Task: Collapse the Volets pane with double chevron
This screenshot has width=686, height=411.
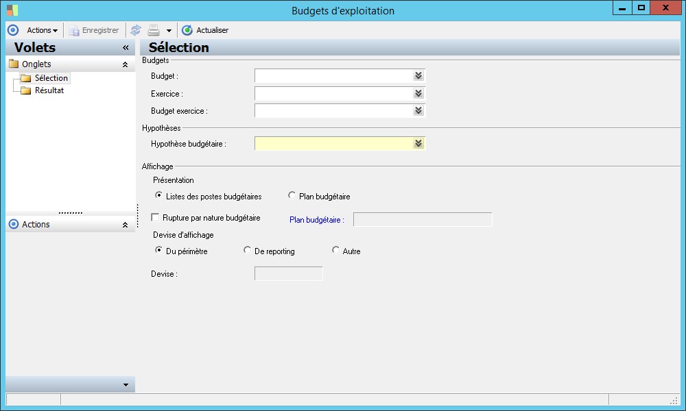Action: (126, 48)
